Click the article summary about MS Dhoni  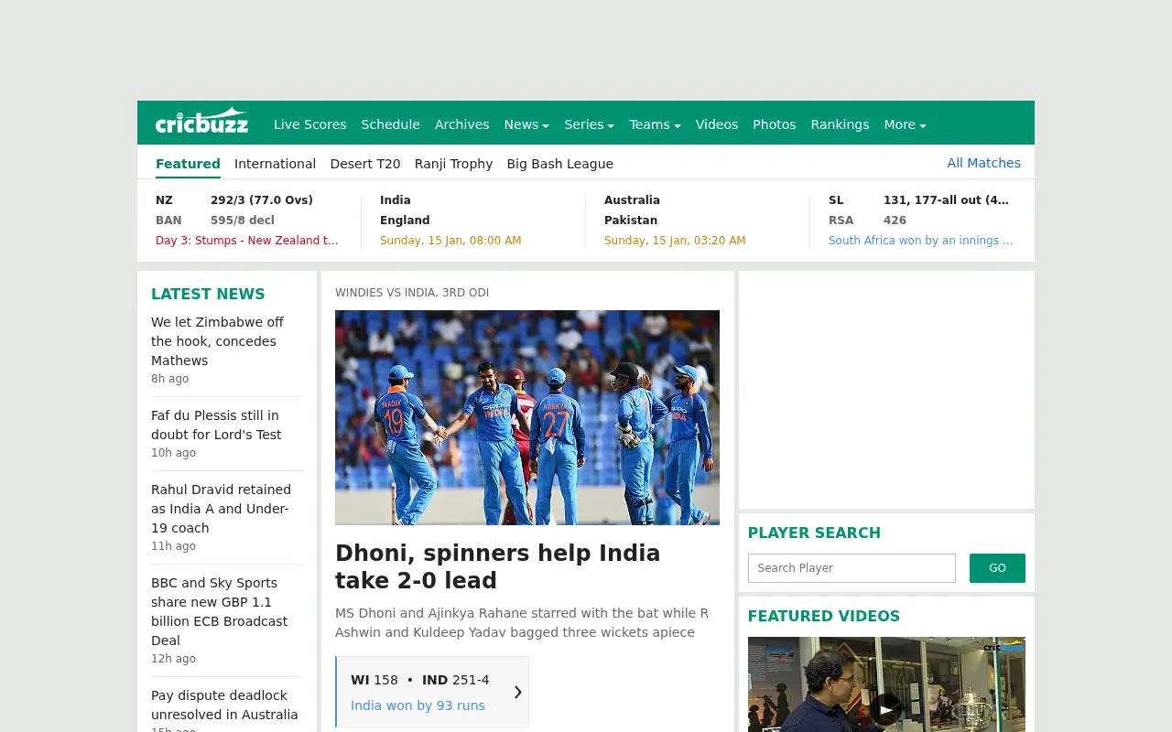pyautogui.click(x=522, y=622)
